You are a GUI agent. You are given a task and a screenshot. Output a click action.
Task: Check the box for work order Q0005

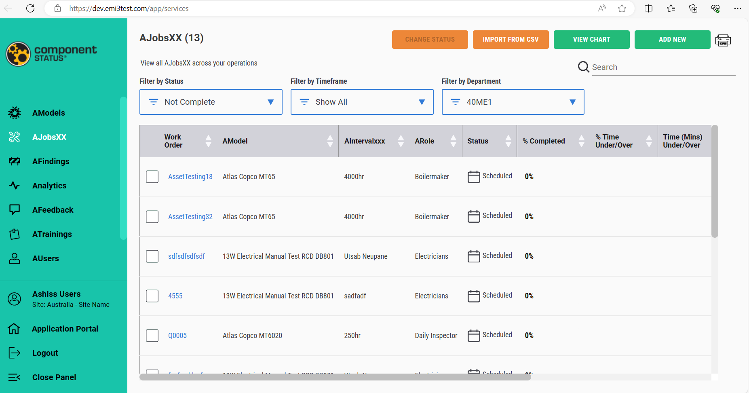point(152,336)
